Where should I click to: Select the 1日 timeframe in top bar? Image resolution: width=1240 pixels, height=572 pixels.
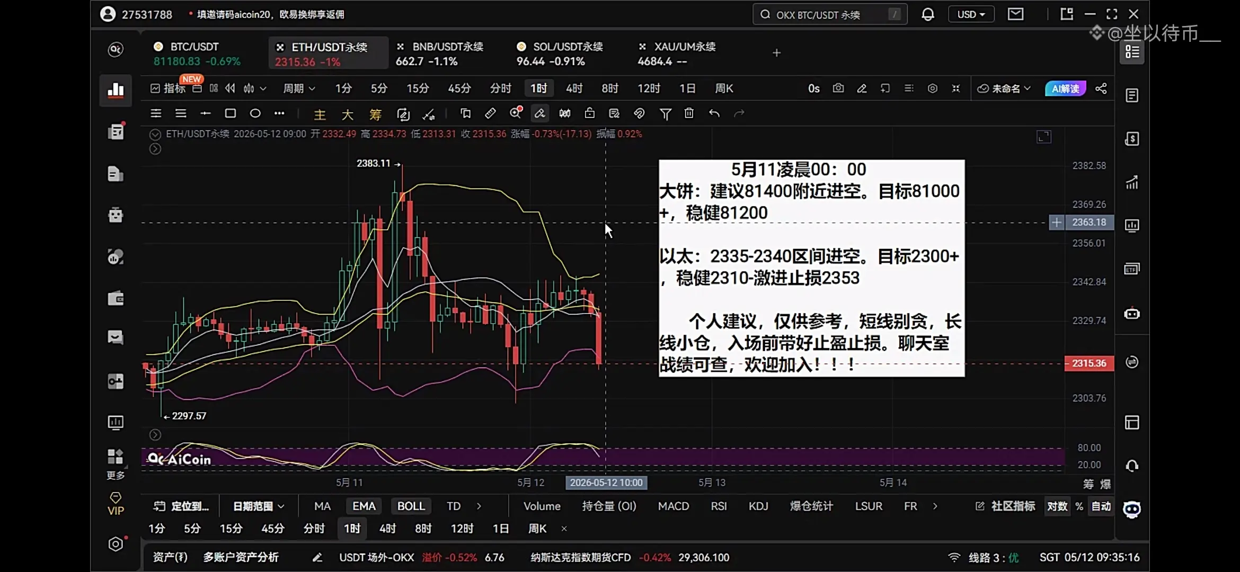coord(687,88)
